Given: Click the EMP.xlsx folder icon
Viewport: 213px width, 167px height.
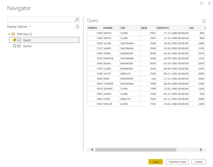Looking at the screenshot, I should [x=13, y=34].
